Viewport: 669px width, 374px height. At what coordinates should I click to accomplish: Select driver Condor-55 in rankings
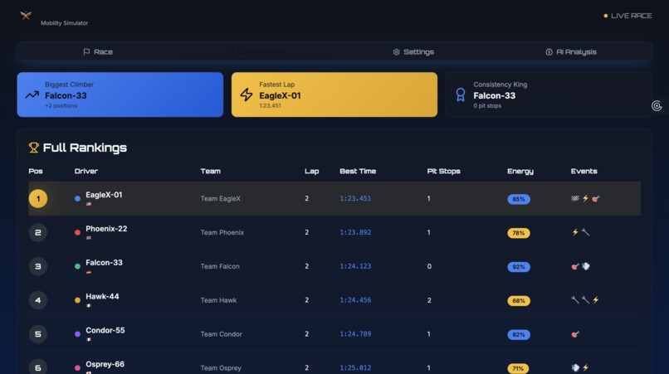point(105,330)
